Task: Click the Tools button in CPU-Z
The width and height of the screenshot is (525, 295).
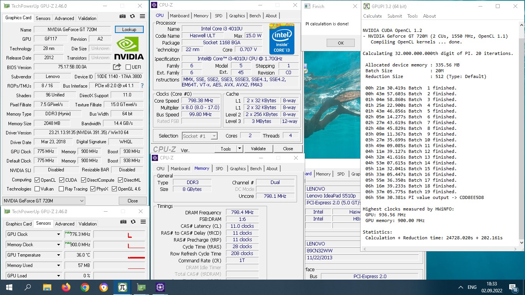Action: pos(226,149)
